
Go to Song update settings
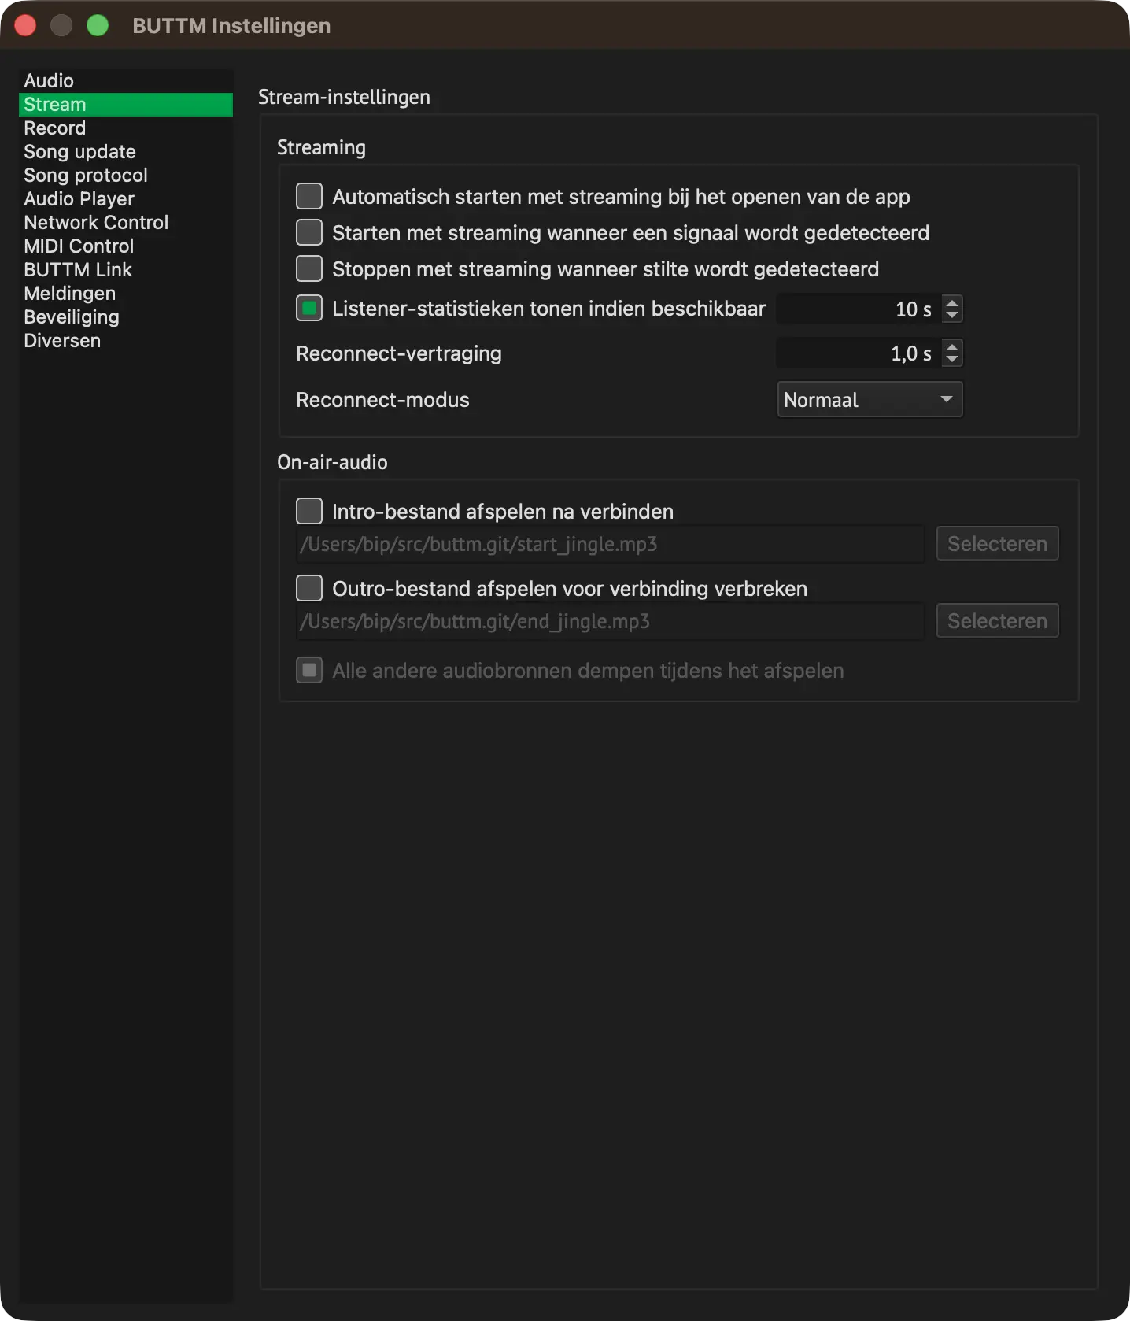(126, 152)
